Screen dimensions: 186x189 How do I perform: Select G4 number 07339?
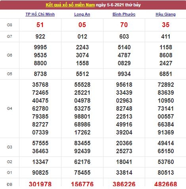click(x=40, y=132)
